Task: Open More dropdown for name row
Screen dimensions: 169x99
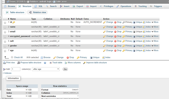Action: (x=155, y=27)
